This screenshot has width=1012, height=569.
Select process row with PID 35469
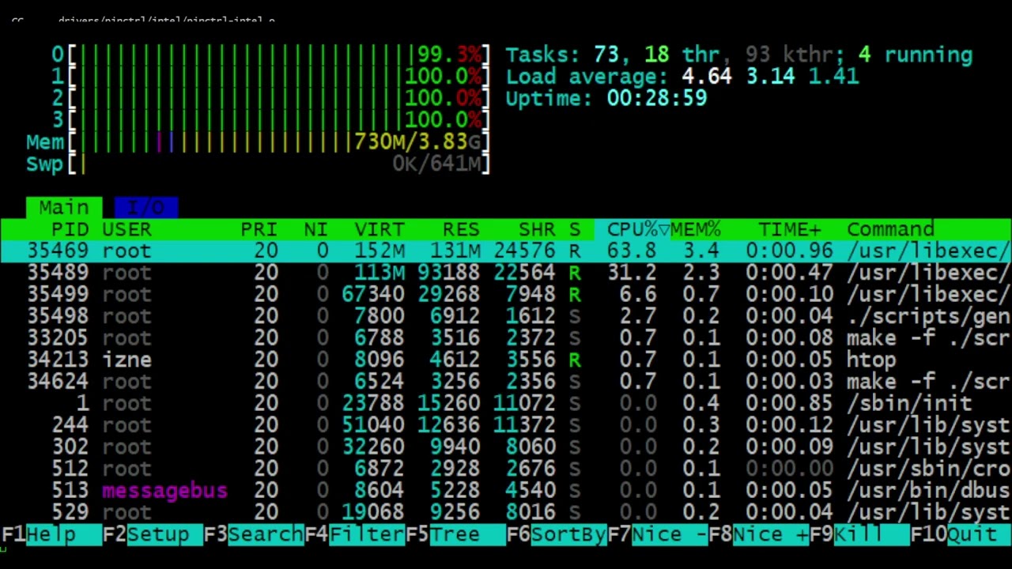click(506, 251)
